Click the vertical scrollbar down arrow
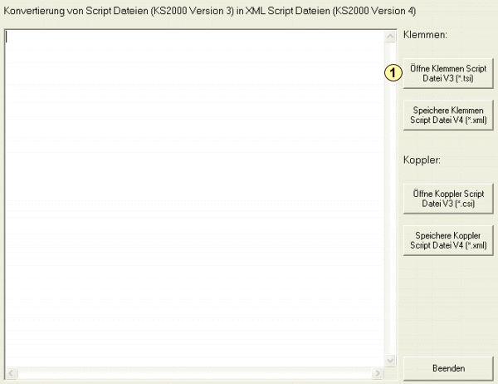 click(390, 361)
